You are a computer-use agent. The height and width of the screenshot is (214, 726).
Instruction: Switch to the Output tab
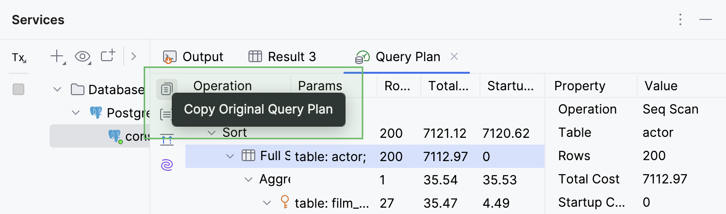(193, 57)
